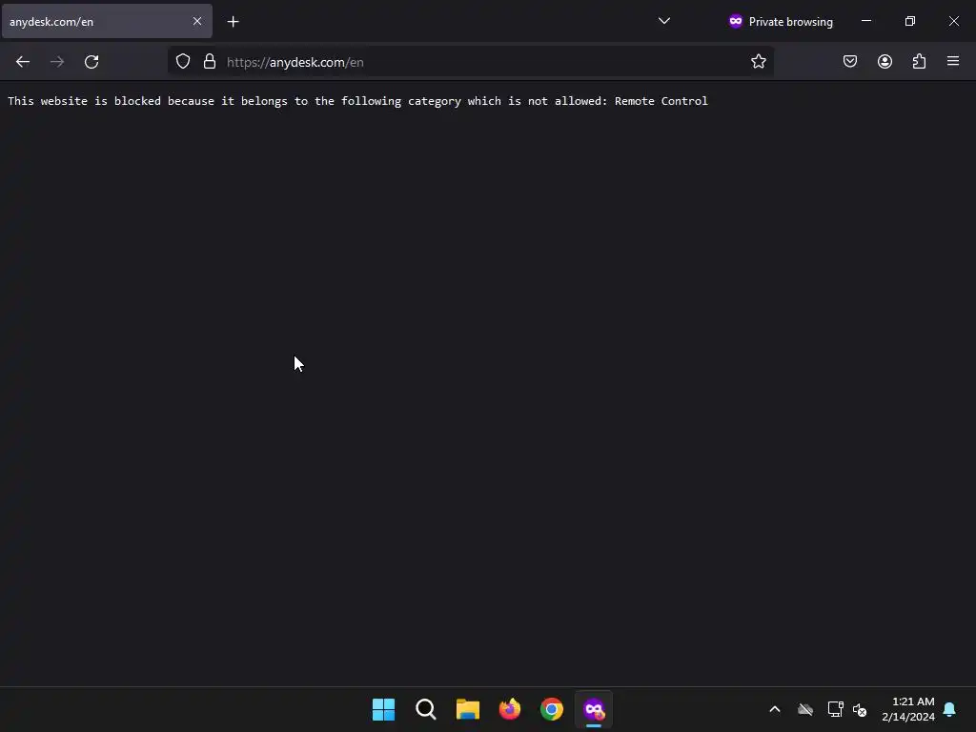Open tracking protection shield icon
This screenshot has width=976, height=732.
182,62
